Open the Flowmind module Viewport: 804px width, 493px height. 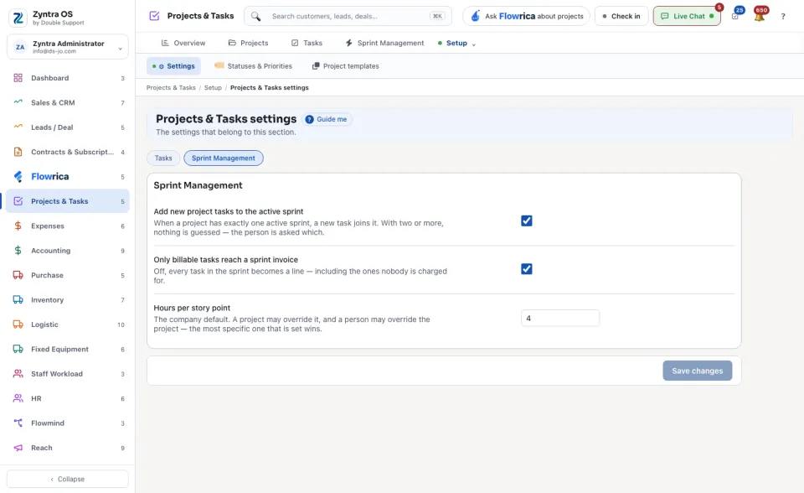click(x=68, y=423)
